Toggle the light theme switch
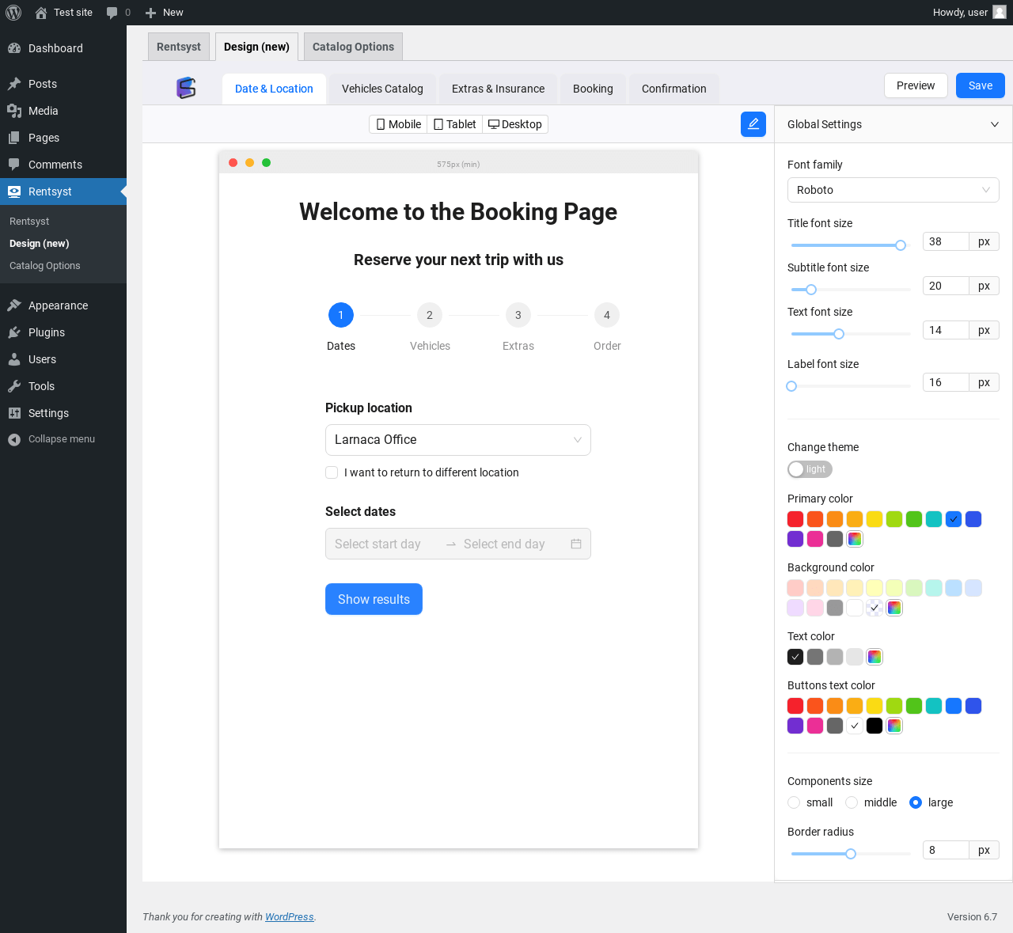The width and height of the screenshot is (1013, 933). click(x=809, y=469)
